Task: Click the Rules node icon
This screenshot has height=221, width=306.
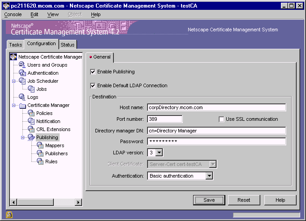Action: 40,161
